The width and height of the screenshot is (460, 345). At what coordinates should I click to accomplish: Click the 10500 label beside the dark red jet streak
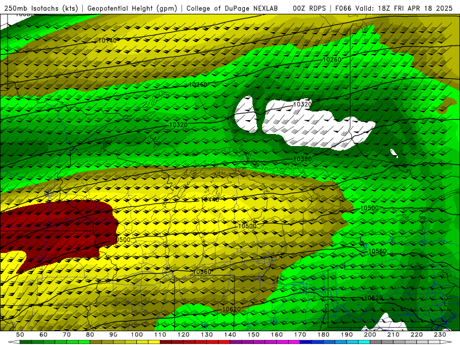[121, 240]
